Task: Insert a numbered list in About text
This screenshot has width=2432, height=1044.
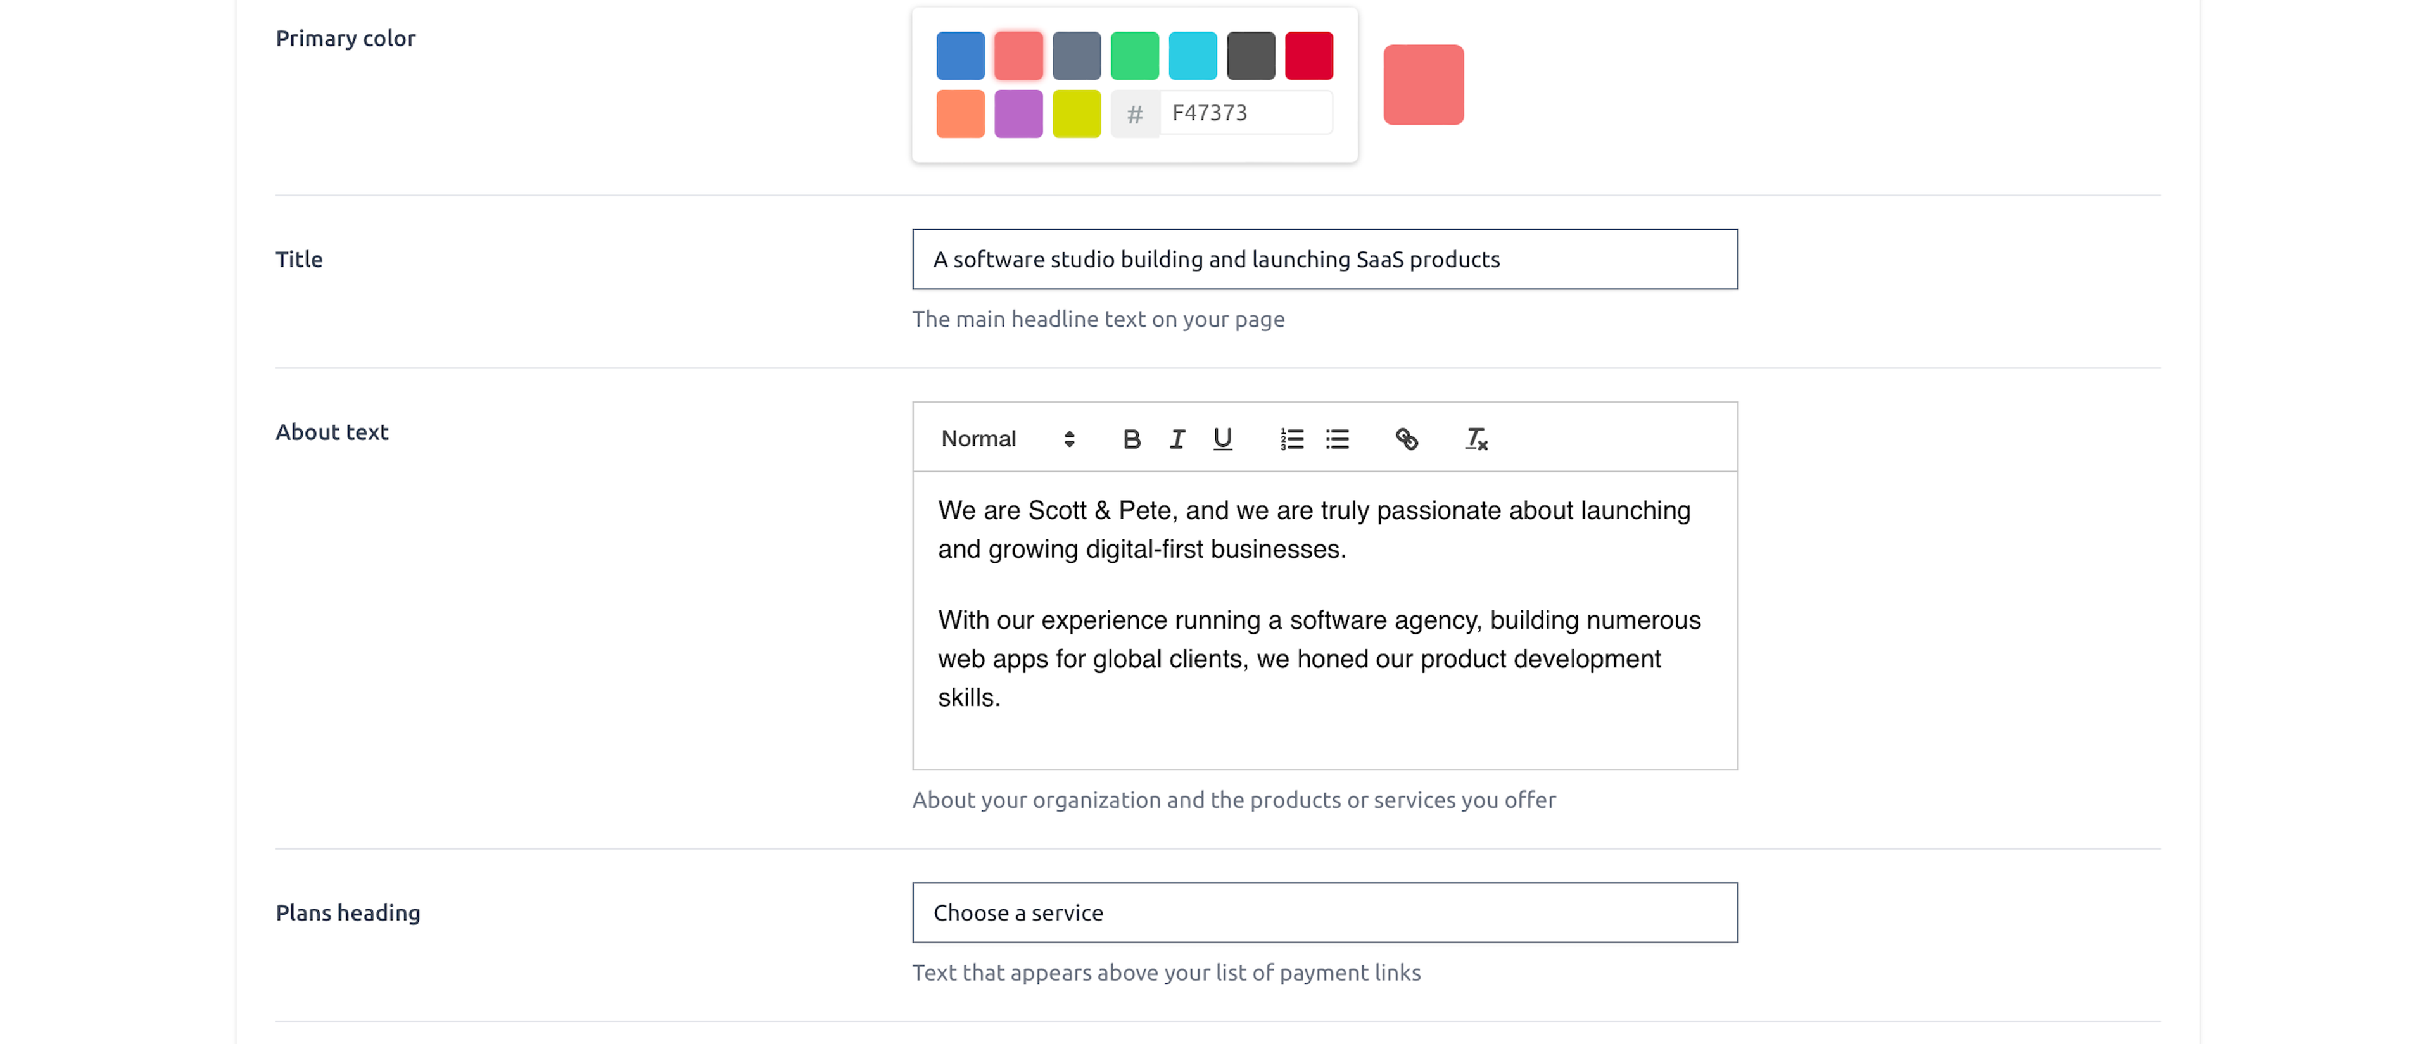Action: click(1291, 439)
